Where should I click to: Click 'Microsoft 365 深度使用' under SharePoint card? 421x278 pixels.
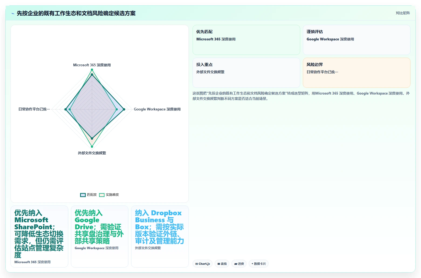[x=32, y=262]
